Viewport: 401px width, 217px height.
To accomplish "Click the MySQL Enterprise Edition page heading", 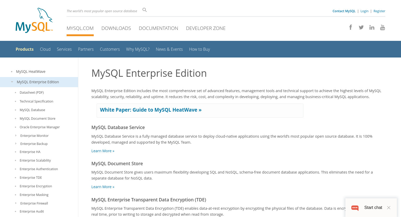I will [149, 73].
